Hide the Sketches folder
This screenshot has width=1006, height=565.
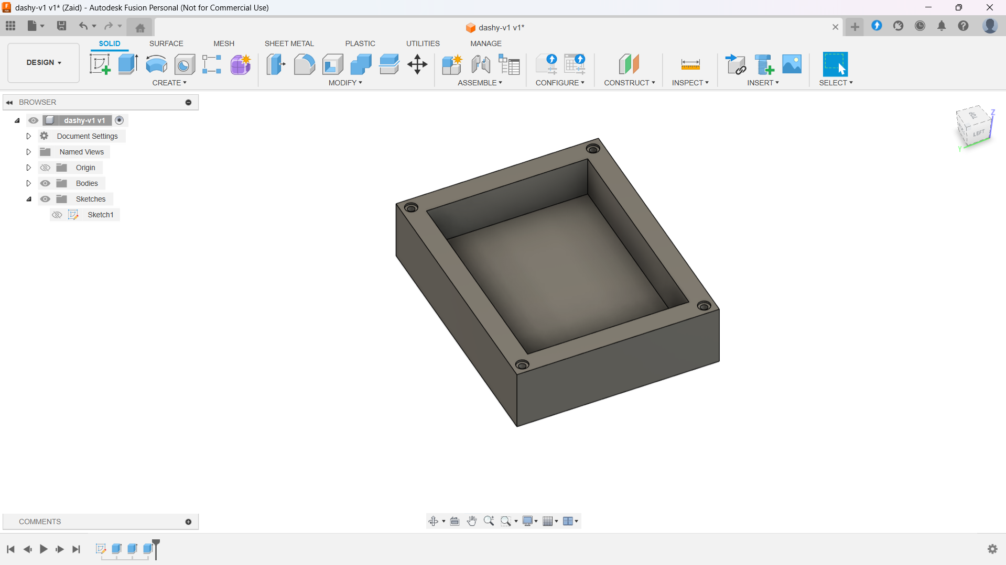[46, 199]
